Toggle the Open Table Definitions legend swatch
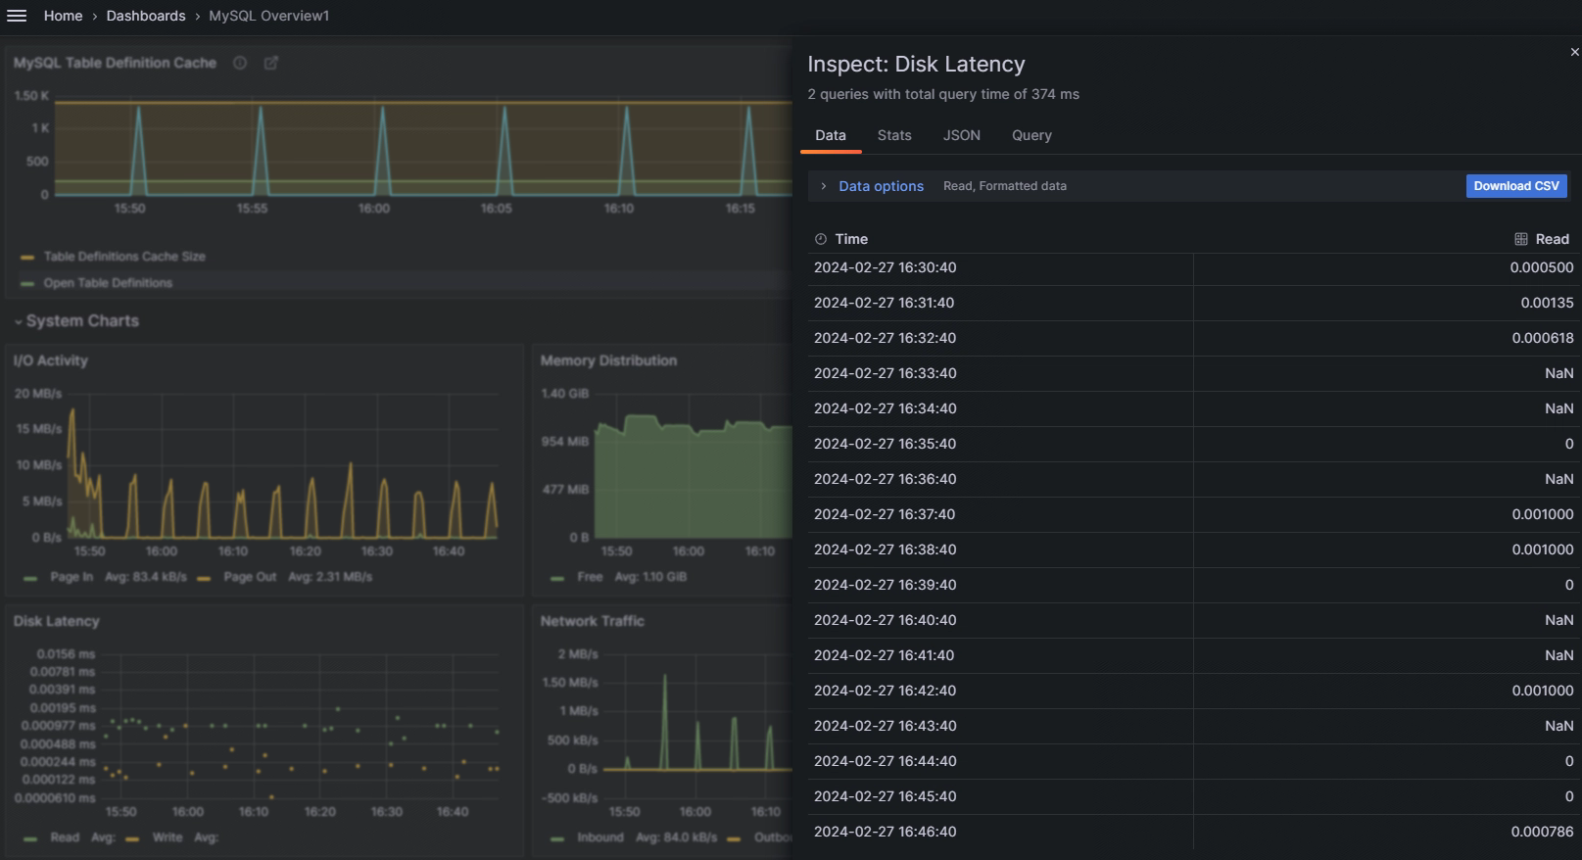This screenshot has width=1582, height=860. tap(27, 284)
